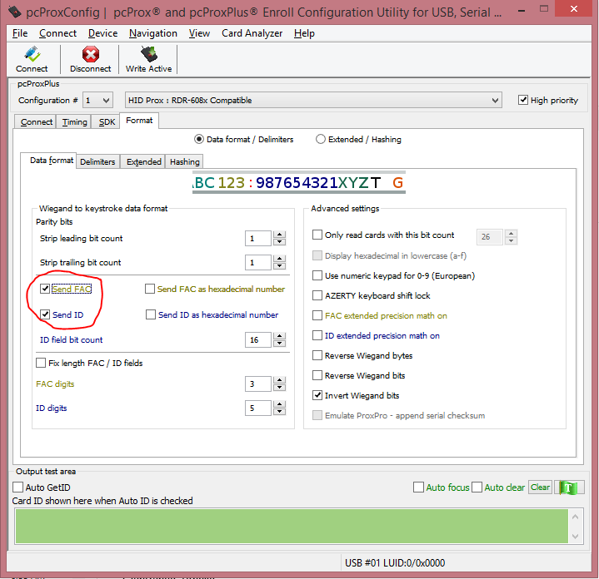Increase Strip leading bit count
The image size is (599, 579).
280,235
